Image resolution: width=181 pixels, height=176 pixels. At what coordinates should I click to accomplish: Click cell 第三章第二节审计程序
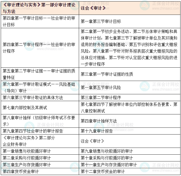129,98
